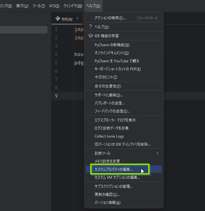Click the graduation cap learning icon
205x211 pixels.
(91, 36)
